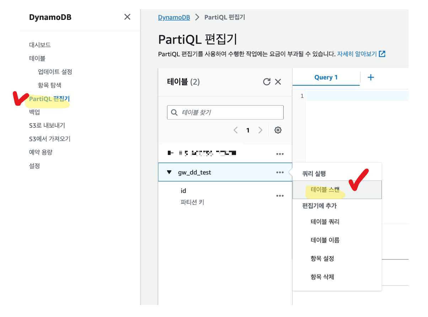Click the DynamoDB breadcrumb link
This screenshot has width=428, height=317.
point(174,17)
